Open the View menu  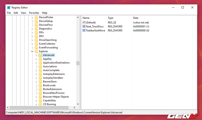pyautogui.click(x=23, y=13)
